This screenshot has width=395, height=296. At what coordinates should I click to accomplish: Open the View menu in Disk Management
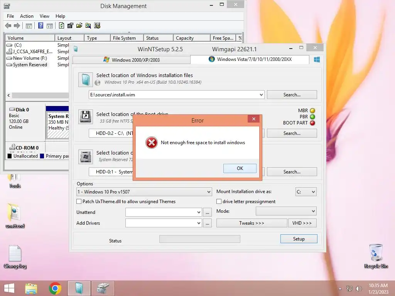pos(44,16)
